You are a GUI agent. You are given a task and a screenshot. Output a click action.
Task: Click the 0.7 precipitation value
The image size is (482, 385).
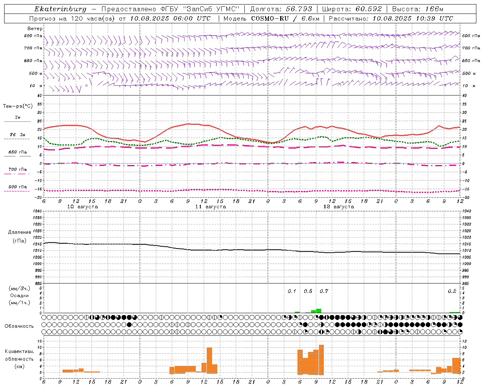[x=324, y=291]
